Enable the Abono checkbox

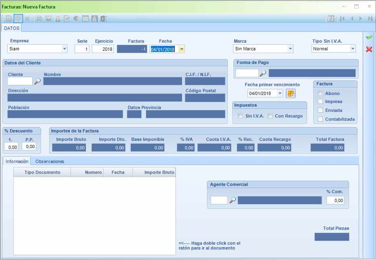320,93
